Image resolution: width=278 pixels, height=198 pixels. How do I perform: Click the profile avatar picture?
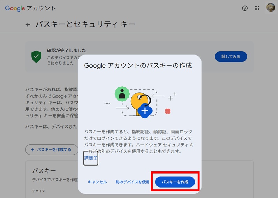pyautogui.click(x=271, y=8)
